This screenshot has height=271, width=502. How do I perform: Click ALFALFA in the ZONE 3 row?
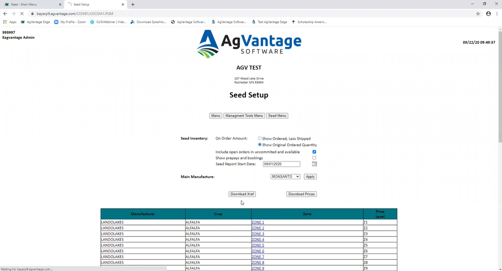(x=193, y=234)
